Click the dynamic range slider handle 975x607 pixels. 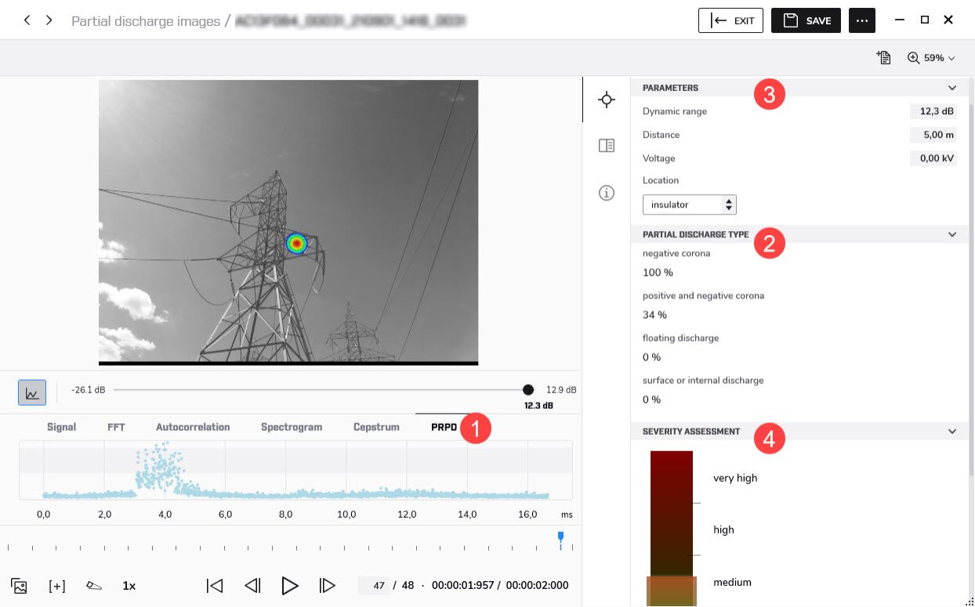[x=528, y=390]
